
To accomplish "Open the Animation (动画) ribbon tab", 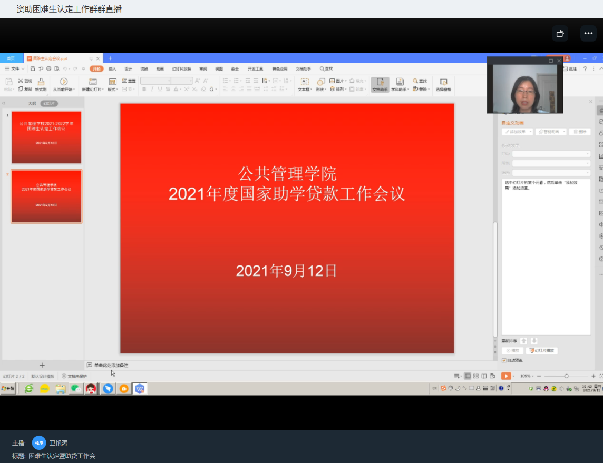I will tap(160, 69).
